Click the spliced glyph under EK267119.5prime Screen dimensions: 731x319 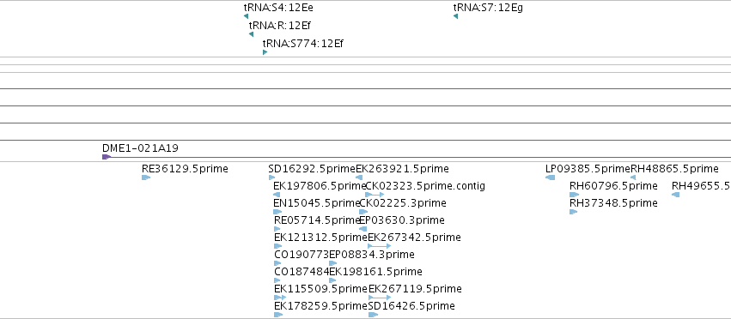380,297
